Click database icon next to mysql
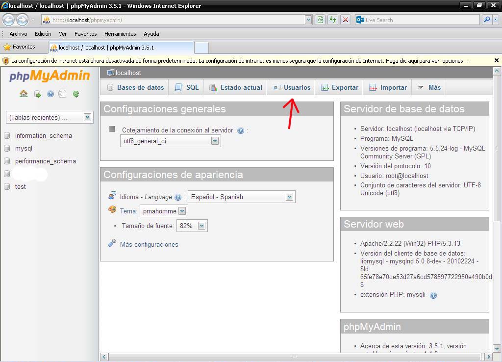The height and width of the screenshot is (362, 502). (x=7, y=148)
